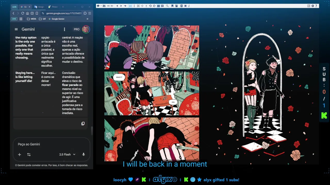Image resolution: width=330 pixels, height=185 pixels.
Task: Open the magnifier search tool in viewer
Action: [x=167, y=6]
